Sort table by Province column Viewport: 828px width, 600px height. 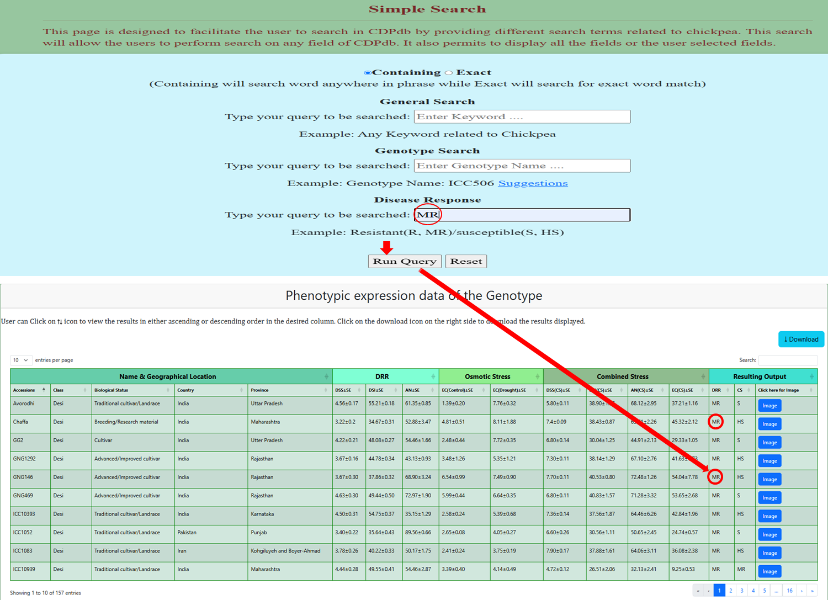coord(326,390)
